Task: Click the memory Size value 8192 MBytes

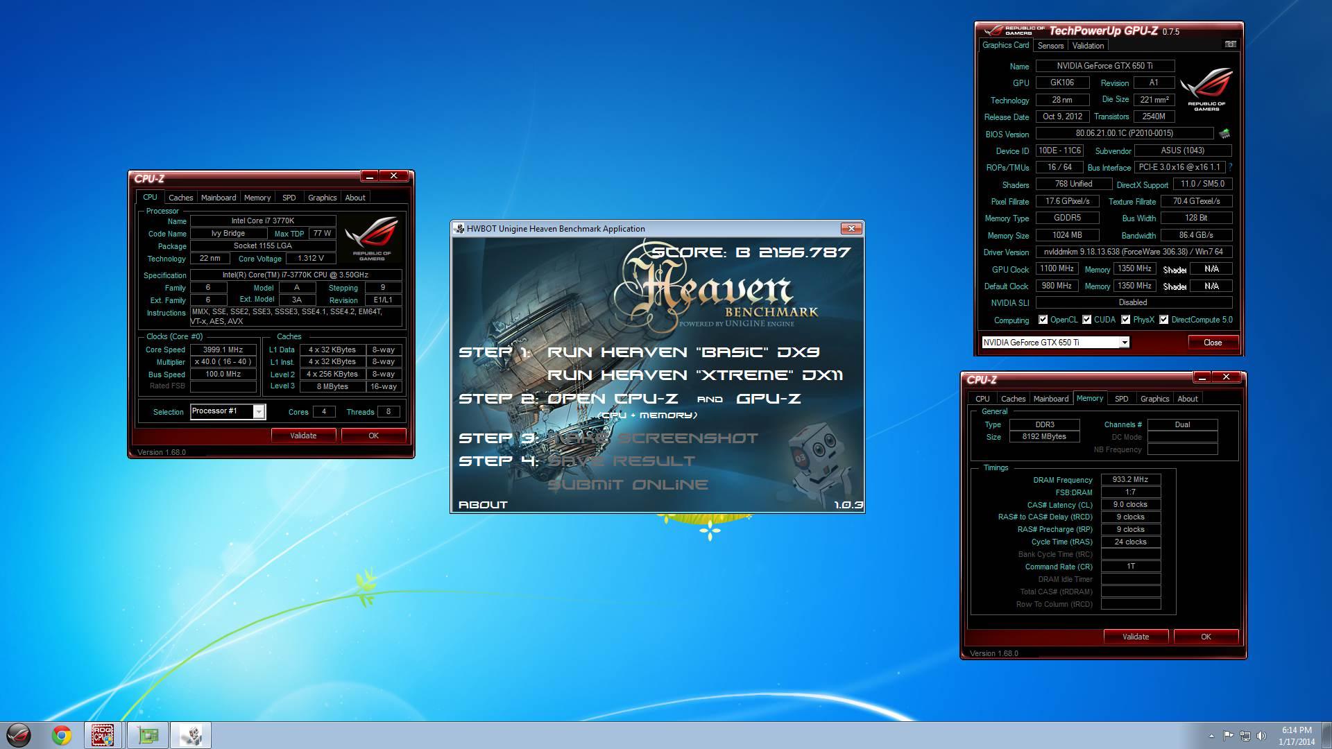Action: [1043, 436]
